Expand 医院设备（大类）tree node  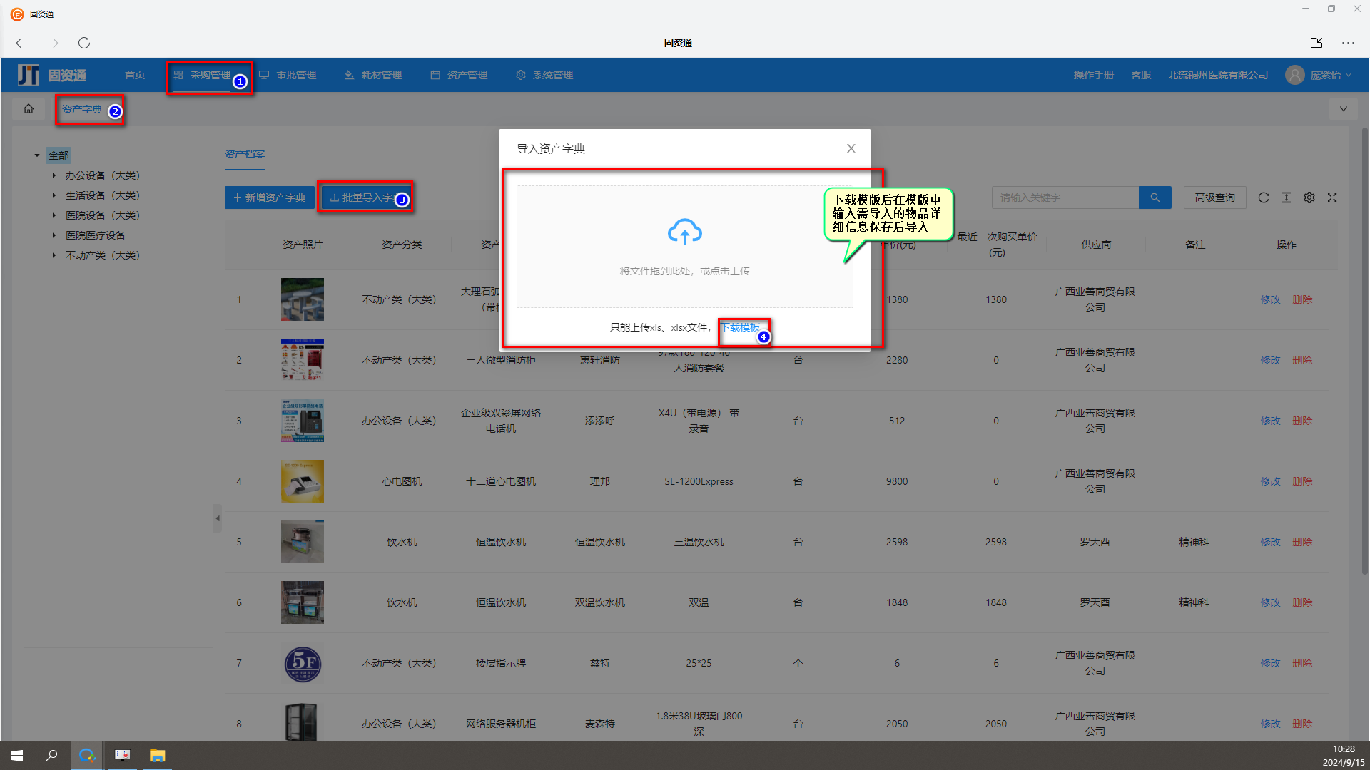point(54,215)
